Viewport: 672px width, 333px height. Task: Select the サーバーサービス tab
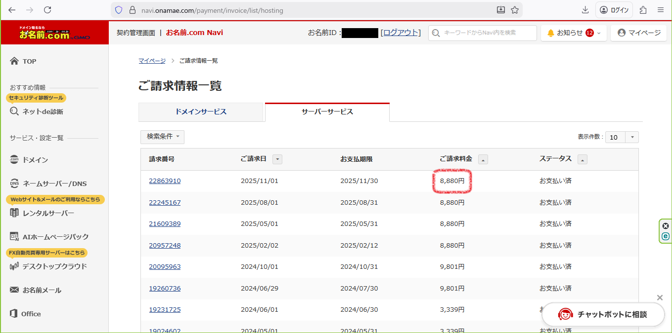tap(327, 112)
